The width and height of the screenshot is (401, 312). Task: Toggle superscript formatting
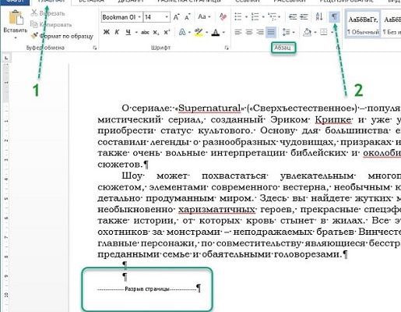click(x=167, y=32)
